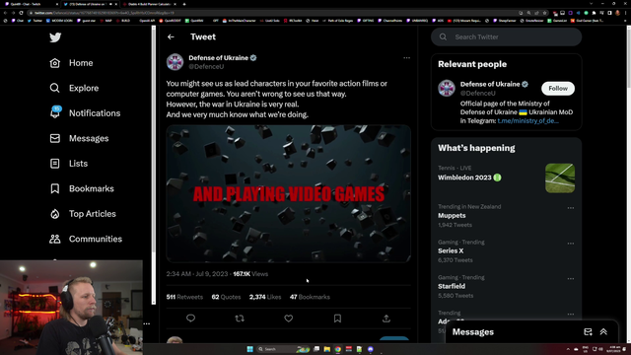631x355 pixels.
Task: Compose new message in the Messages drawer
Action: [x=588, y=332]
